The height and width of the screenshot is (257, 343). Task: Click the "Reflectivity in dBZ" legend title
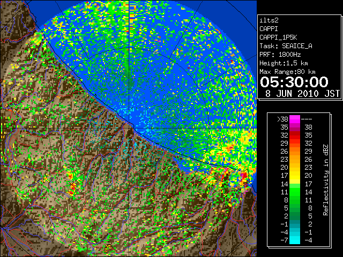point(326,180)
